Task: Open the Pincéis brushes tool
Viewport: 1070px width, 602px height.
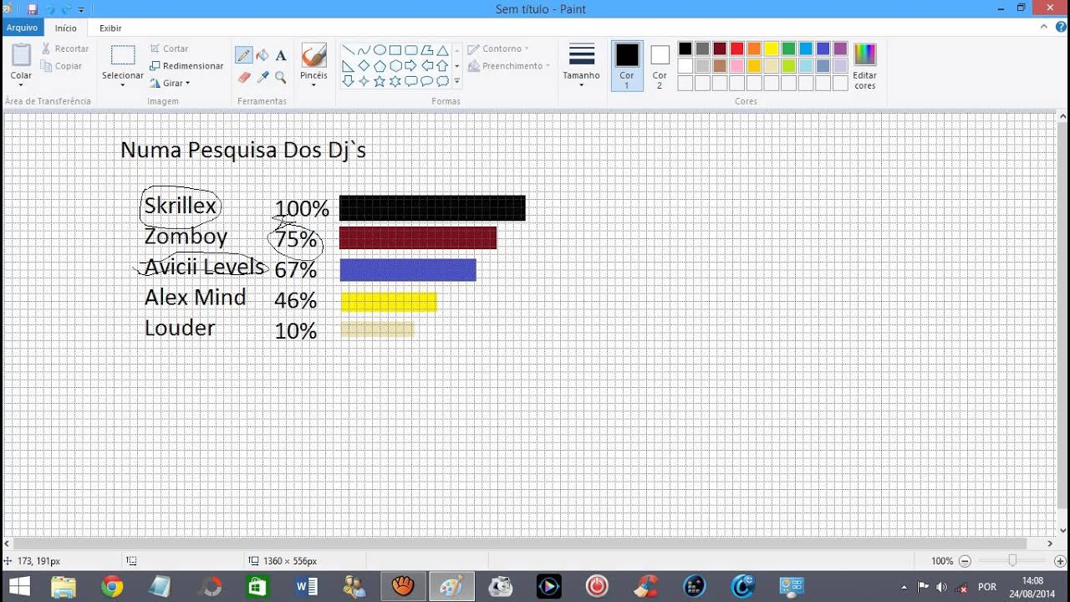Action: [313, 66]
